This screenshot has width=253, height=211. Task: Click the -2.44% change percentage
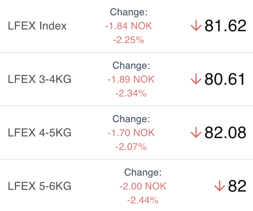point(143,200)
